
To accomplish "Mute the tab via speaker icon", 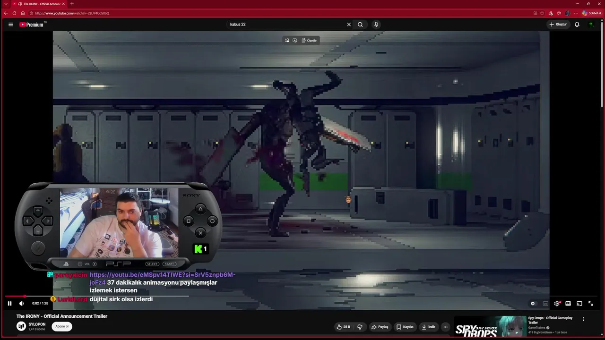I will 20,4.
